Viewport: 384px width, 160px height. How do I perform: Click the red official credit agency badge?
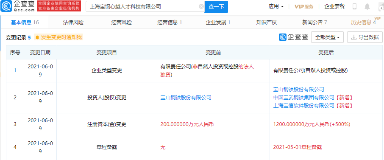click(59, 6)
